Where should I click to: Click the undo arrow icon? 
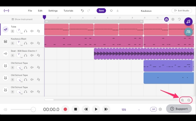[x=82, y=11]
